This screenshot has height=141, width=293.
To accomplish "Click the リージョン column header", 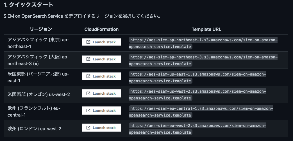I will 41,29.
